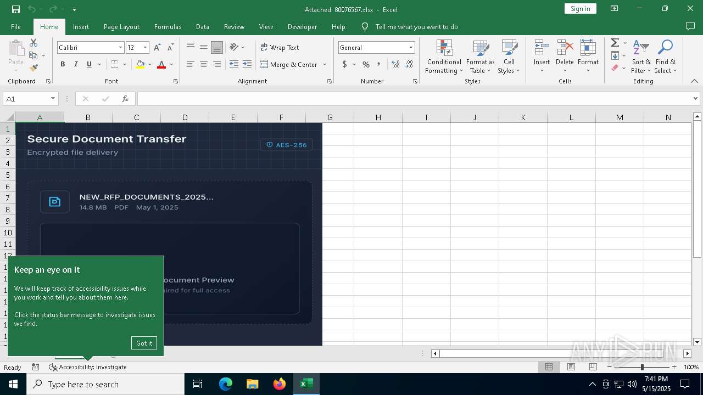
Task: Open the Merge & Center dropdown arrow
Action: pyautogui.click(x=325, y=64)
